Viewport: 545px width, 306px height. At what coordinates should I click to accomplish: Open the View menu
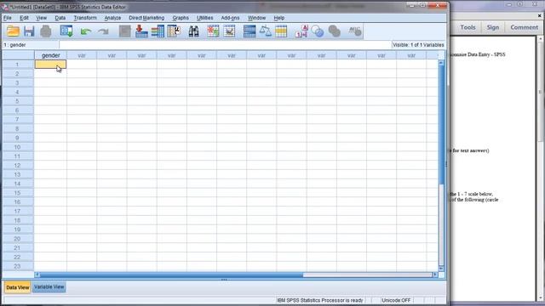coord(42,18)
